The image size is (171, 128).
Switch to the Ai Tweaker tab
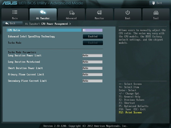[x=43, y=14]
